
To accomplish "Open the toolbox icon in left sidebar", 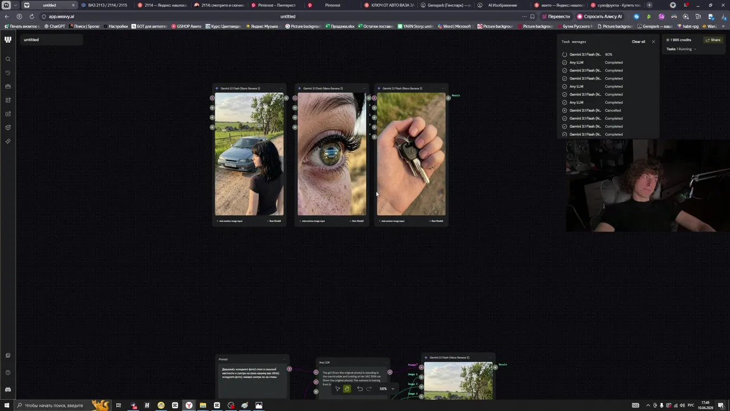I will [x=8, y=86].
